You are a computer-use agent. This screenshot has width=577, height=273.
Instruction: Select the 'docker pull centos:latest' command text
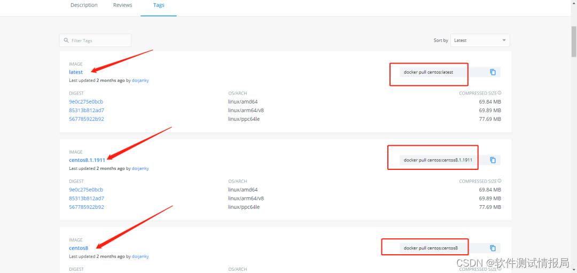(x=428, y=72)
